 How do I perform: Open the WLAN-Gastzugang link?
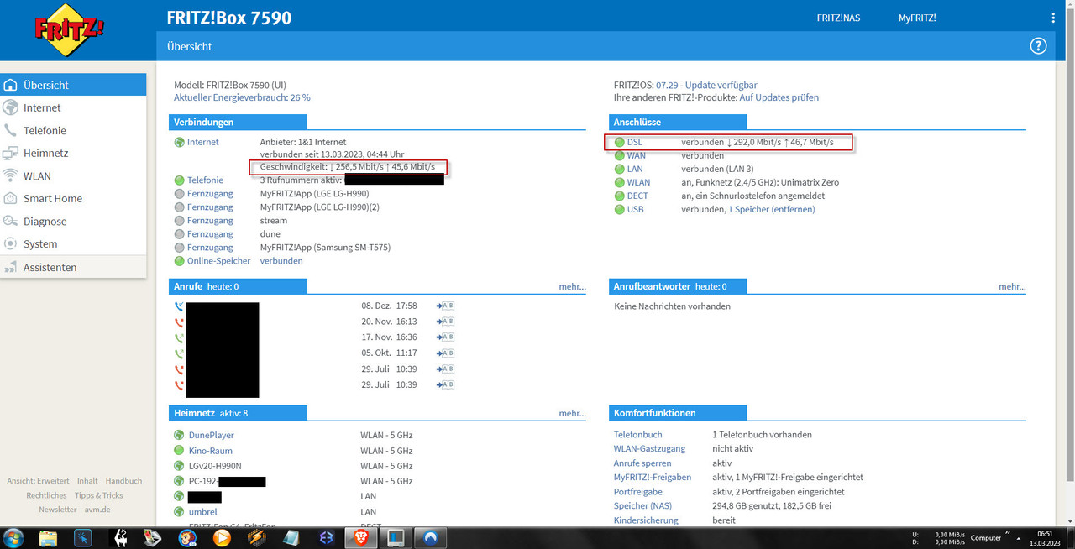pyautogui.click(x=650, y=449)
